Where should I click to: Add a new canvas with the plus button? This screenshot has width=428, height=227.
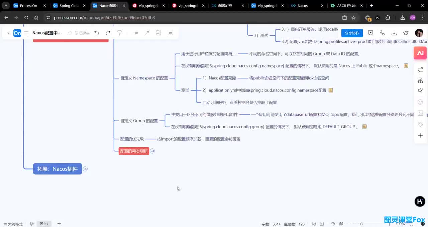point(59,224)
